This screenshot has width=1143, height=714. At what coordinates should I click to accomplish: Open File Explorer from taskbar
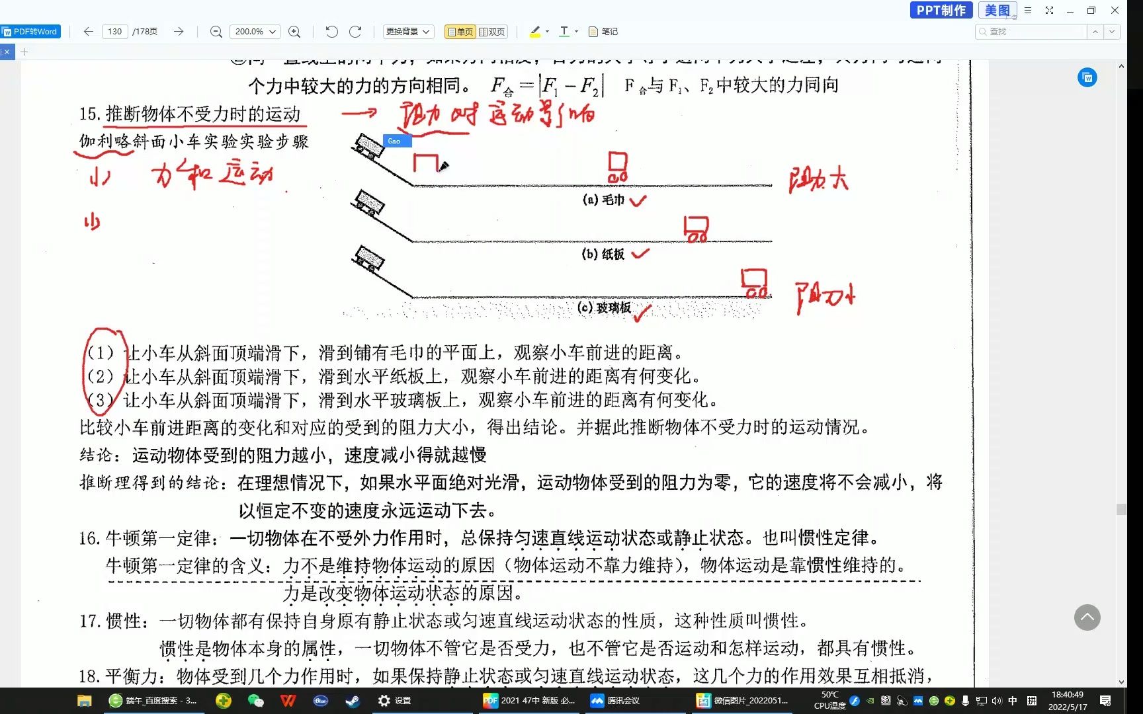(x=84, y=701)
